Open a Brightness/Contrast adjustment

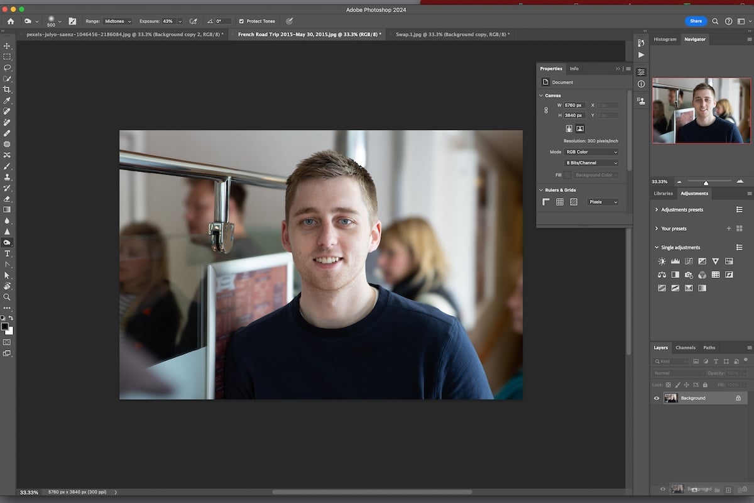662,261
